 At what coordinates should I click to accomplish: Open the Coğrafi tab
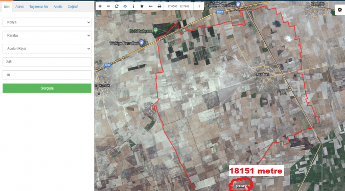pos(73,7)
